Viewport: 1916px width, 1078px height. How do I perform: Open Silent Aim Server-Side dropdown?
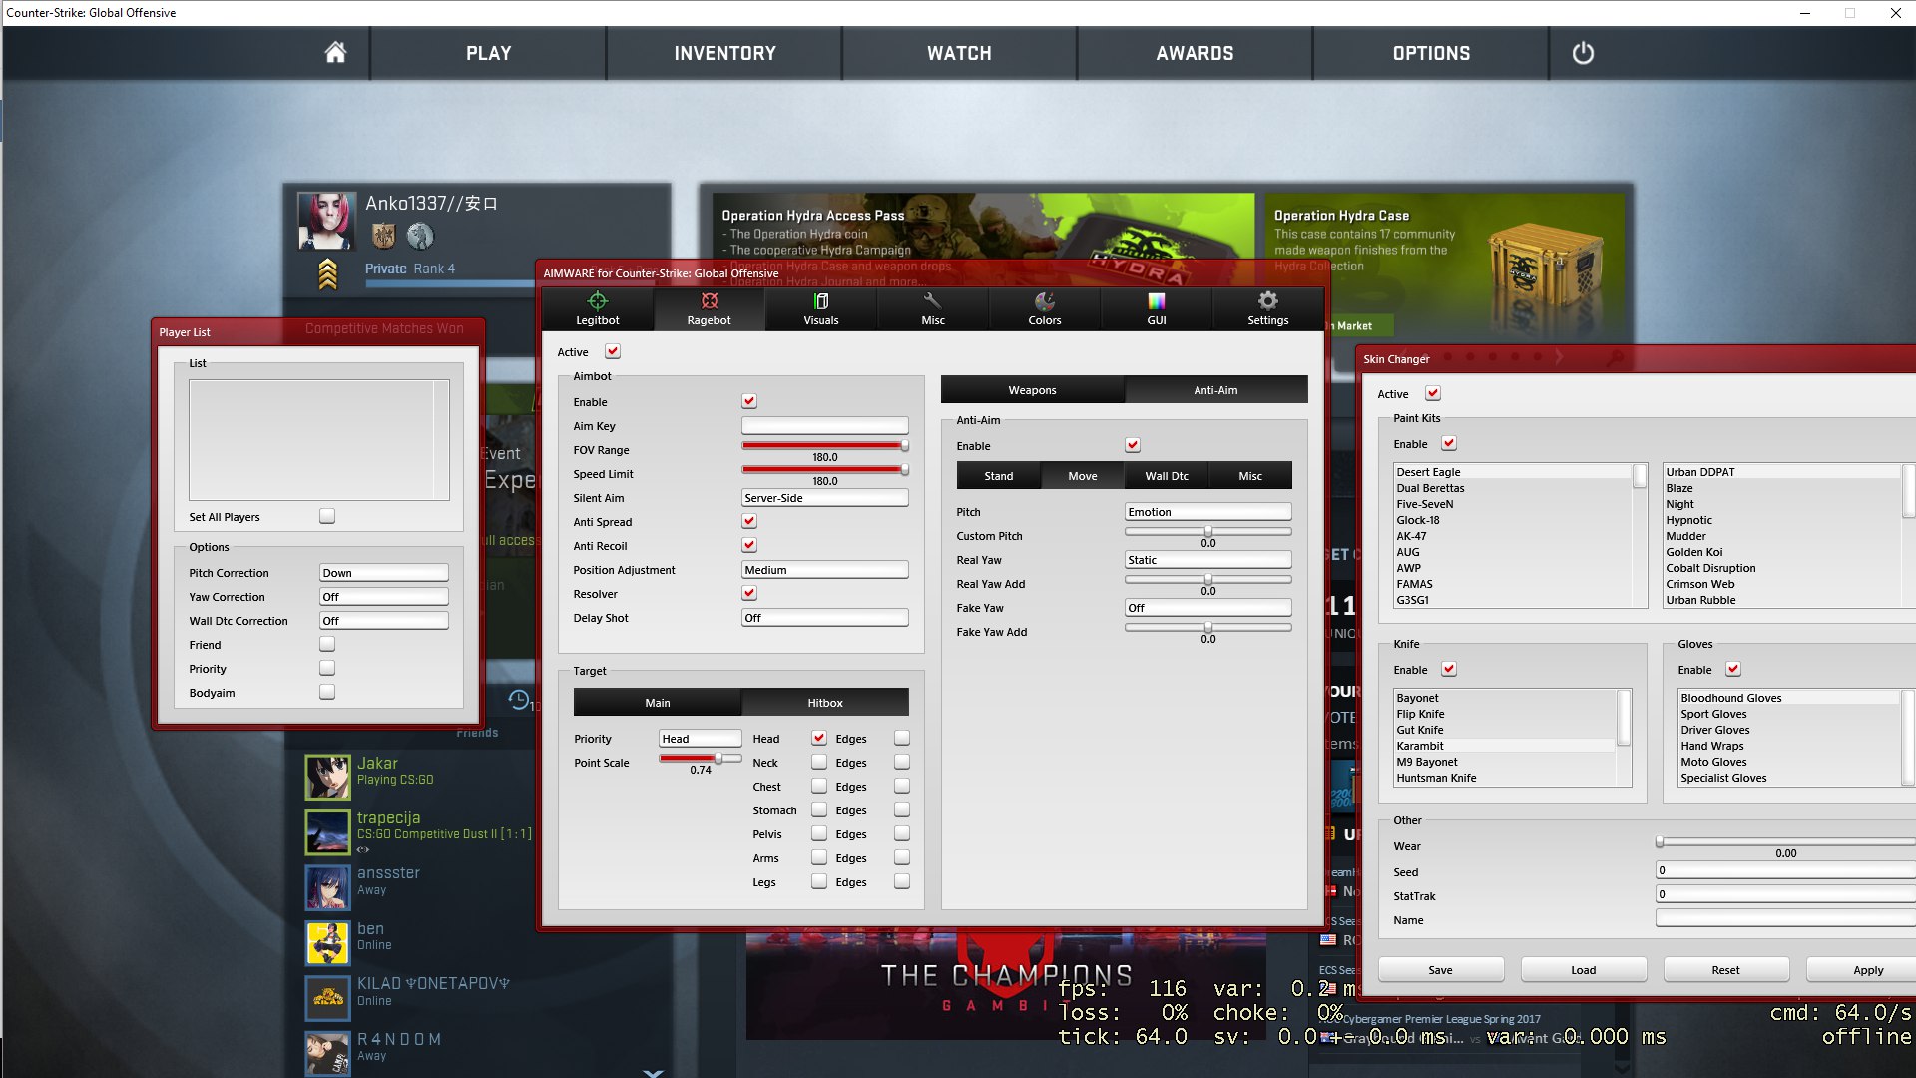pos(825,498)
